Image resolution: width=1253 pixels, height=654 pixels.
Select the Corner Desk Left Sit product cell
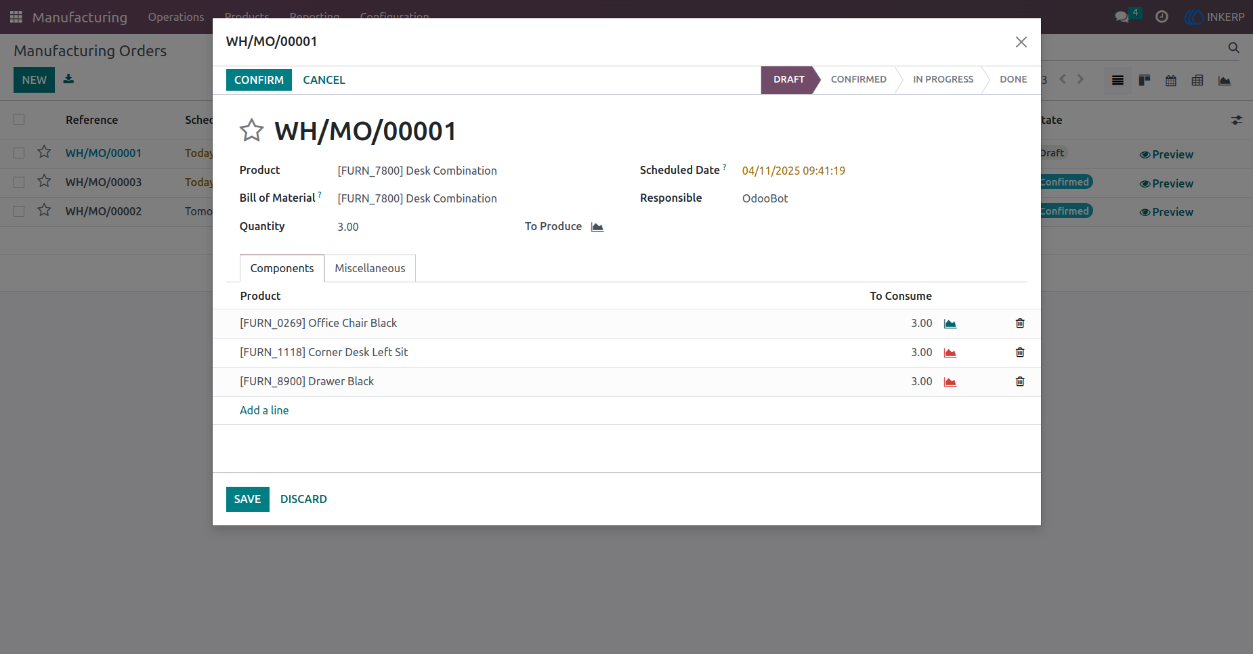pyautogui.click(x=324, y=352)
